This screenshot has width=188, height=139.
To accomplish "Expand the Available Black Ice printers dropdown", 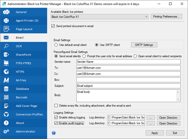I will point(99,17).
